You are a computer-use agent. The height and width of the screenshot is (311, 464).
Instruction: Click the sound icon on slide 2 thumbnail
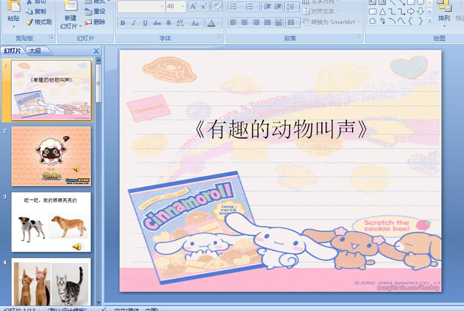tap(76, 169)
